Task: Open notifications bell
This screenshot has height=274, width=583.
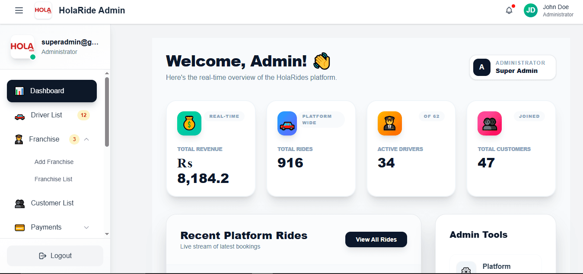Action: click(x=509, y=10)
